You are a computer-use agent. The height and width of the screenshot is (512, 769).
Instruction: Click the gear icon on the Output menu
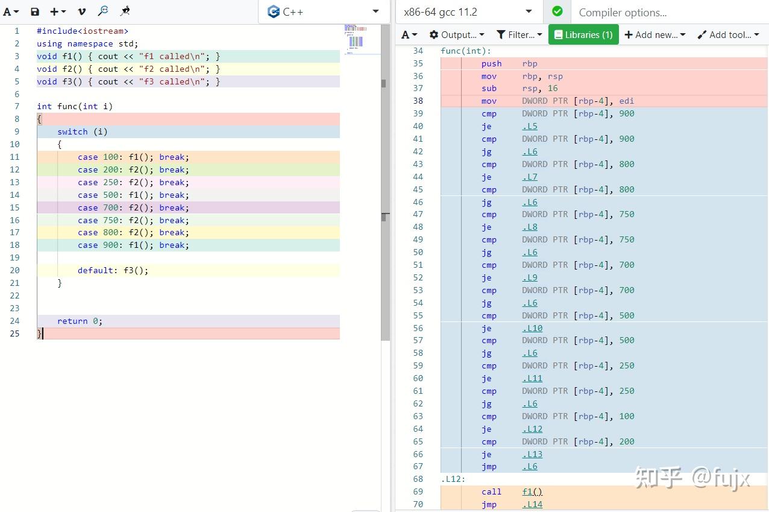[433, 34]
